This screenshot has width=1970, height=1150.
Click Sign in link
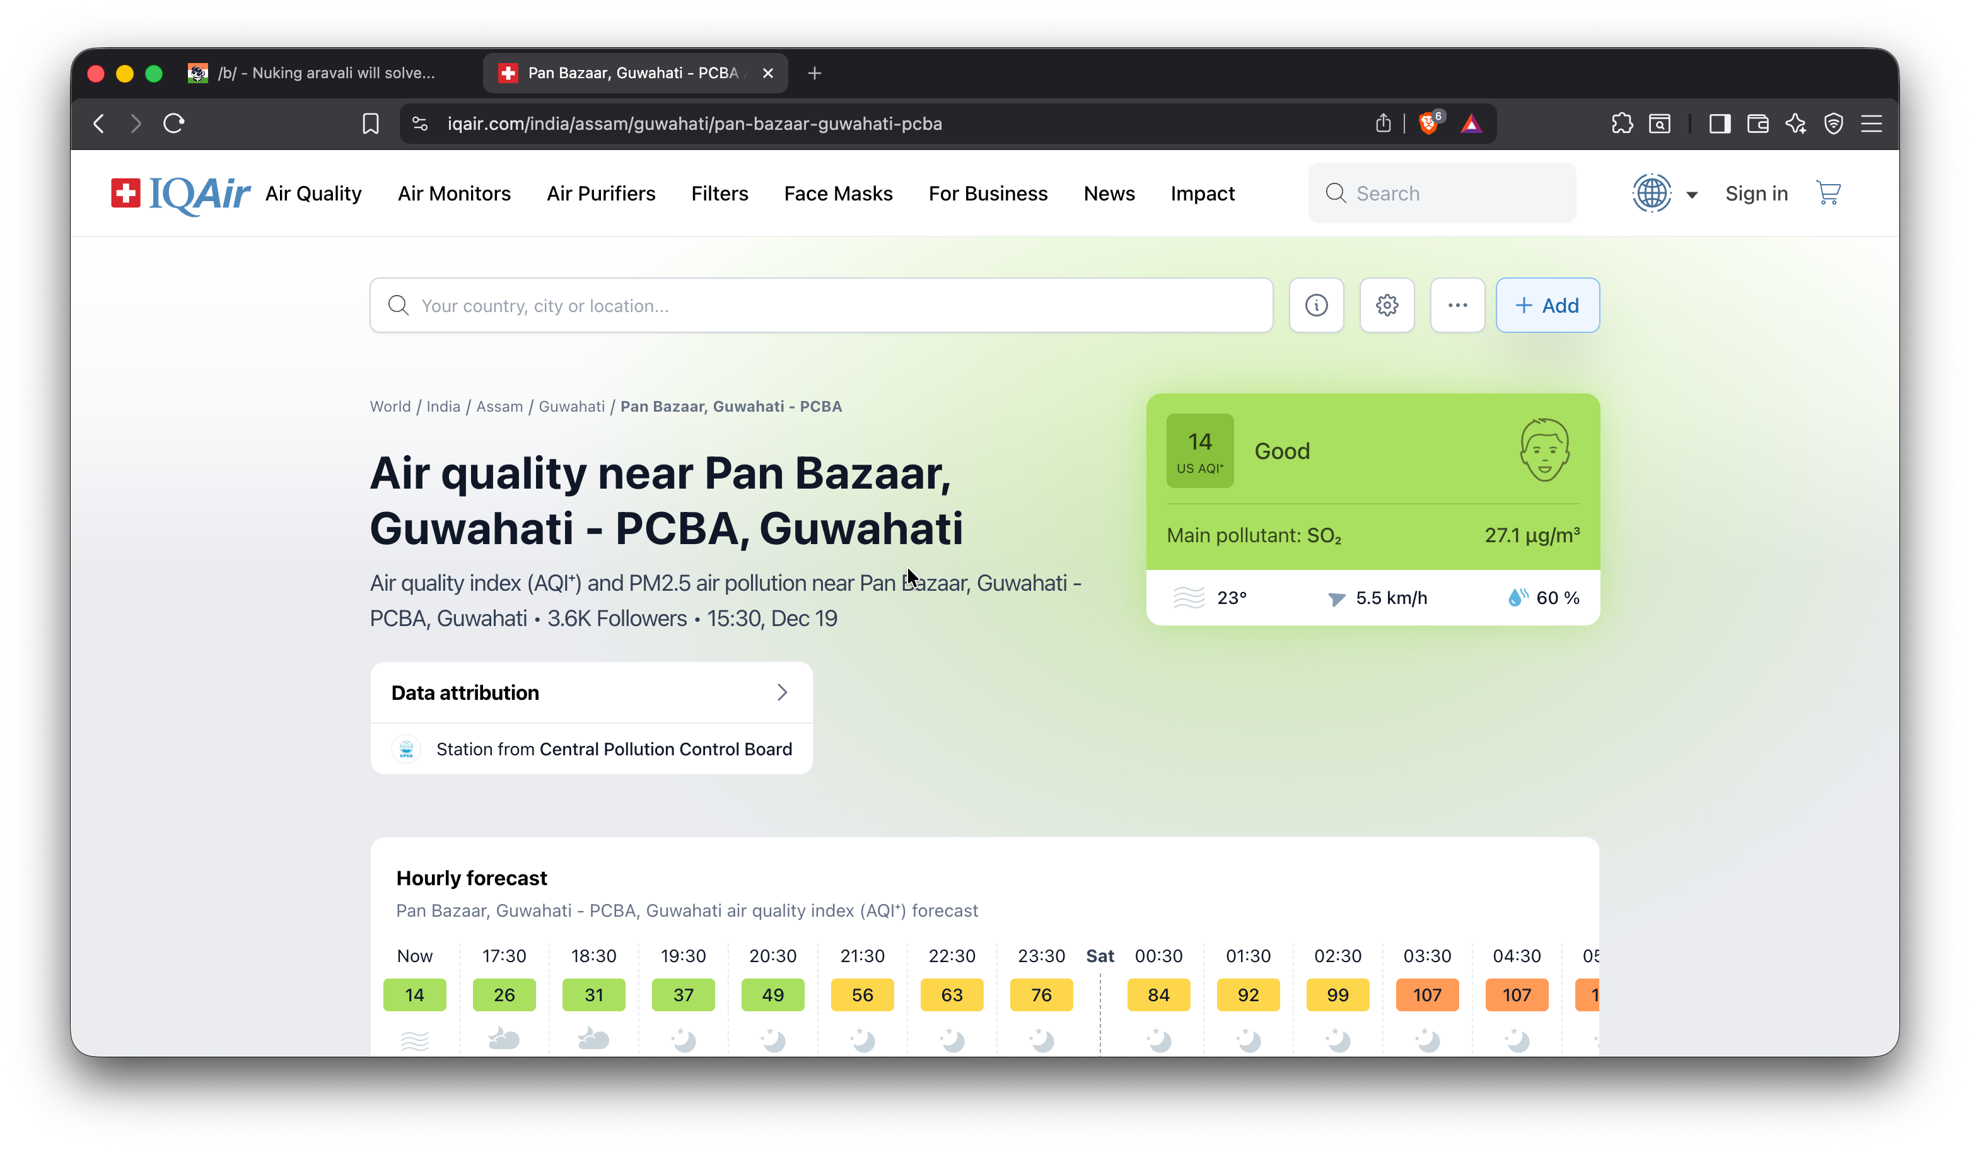click(x=1756, y=193)
